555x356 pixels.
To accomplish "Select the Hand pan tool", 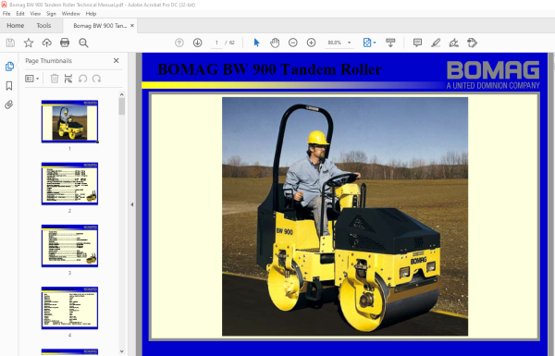I will click(275, 43).
